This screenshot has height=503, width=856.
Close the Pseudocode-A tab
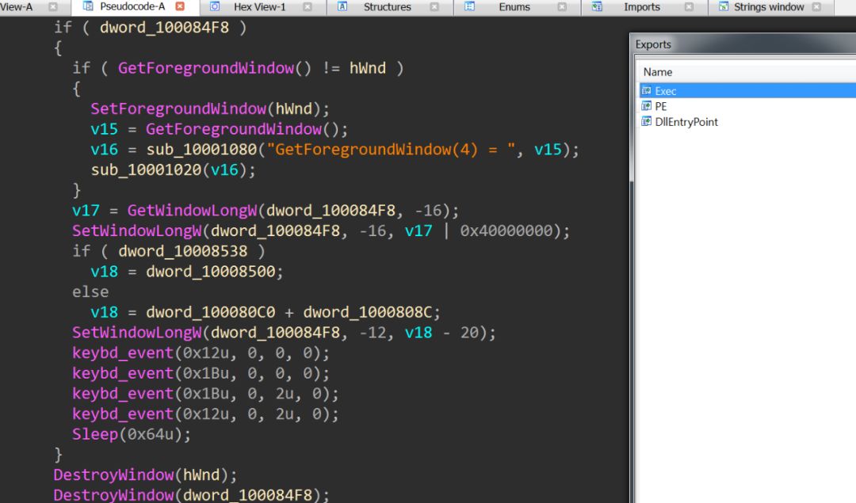point(180,6)
